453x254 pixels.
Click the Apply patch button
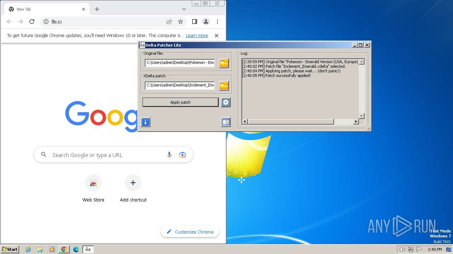180,102
